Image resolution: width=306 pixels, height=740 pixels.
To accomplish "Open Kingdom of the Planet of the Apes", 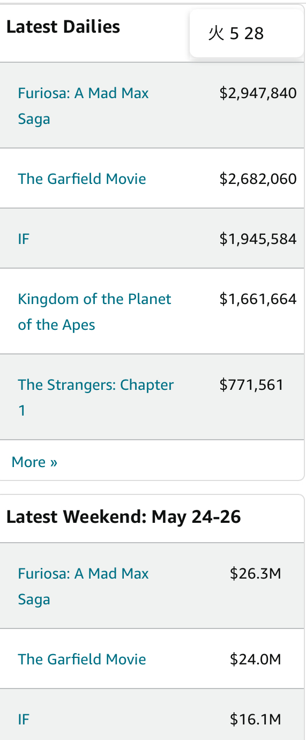I will pyautogui.click(x=94, y=312).
